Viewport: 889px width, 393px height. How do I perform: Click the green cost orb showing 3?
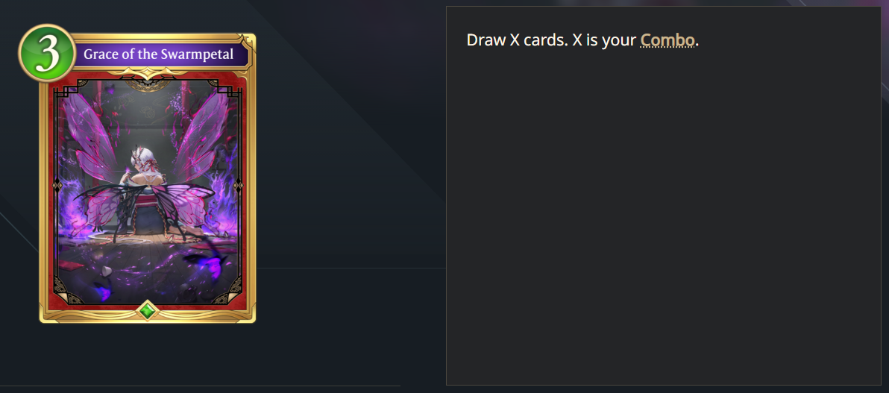coord(47,53)
